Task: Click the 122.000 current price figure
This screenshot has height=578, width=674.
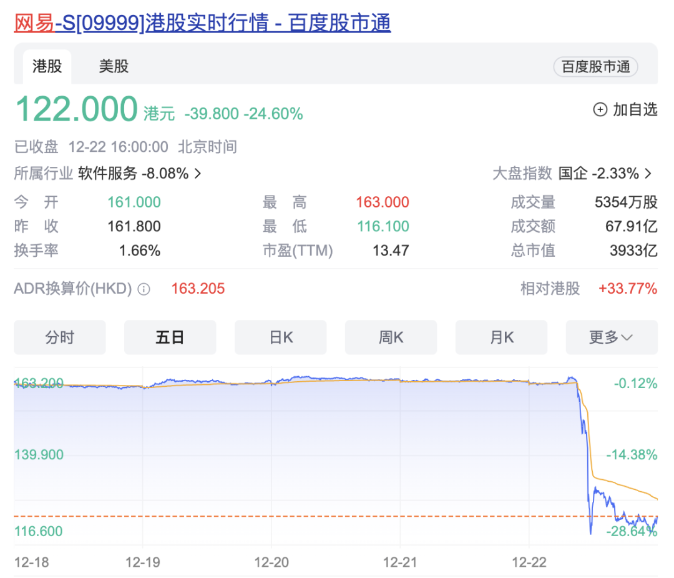Action: [76, 109]
